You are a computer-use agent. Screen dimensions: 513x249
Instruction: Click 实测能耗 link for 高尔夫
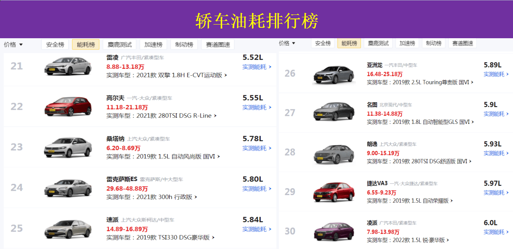click(x=257, y=107)
